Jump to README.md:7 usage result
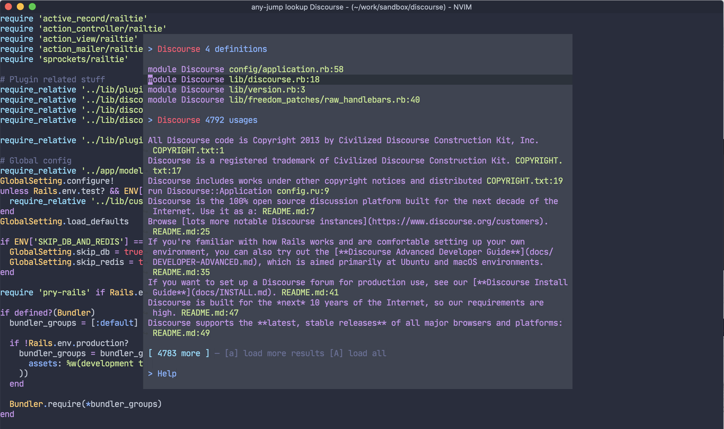 288,211
